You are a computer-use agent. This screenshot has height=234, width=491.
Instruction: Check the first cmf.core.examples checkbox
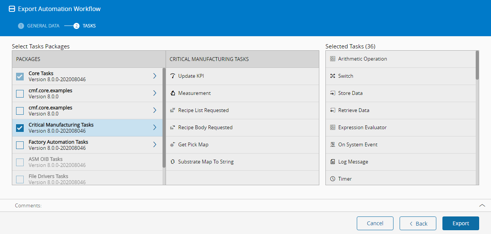(20, 94)
